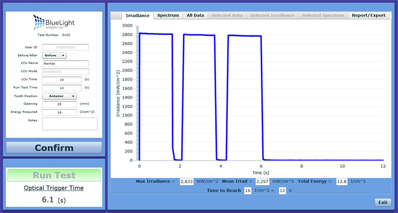The height and width of the screenshot is (213, 398).
Task: Select the Irradiance tab
Action: [x=137, y=15]
